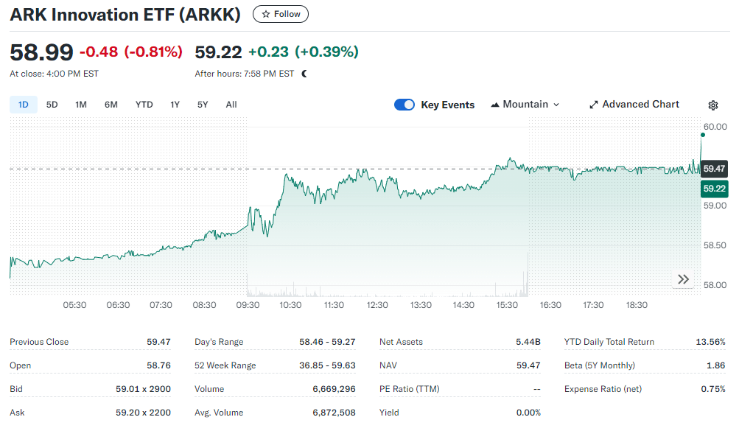Click the -0.48 (-0.81%) change value

[x=131, y=52]
